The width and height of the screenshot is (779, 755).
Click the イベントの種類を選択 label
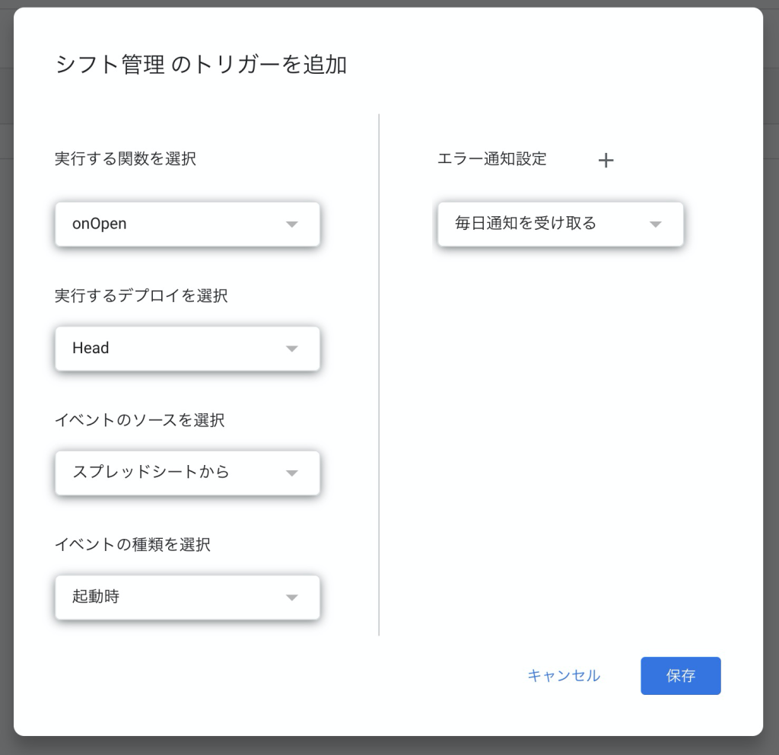(132, 544)
